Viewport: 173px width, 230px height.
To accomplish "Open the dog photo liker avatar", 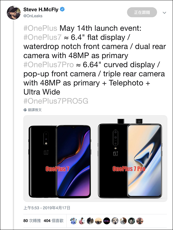I will [115, 221].
